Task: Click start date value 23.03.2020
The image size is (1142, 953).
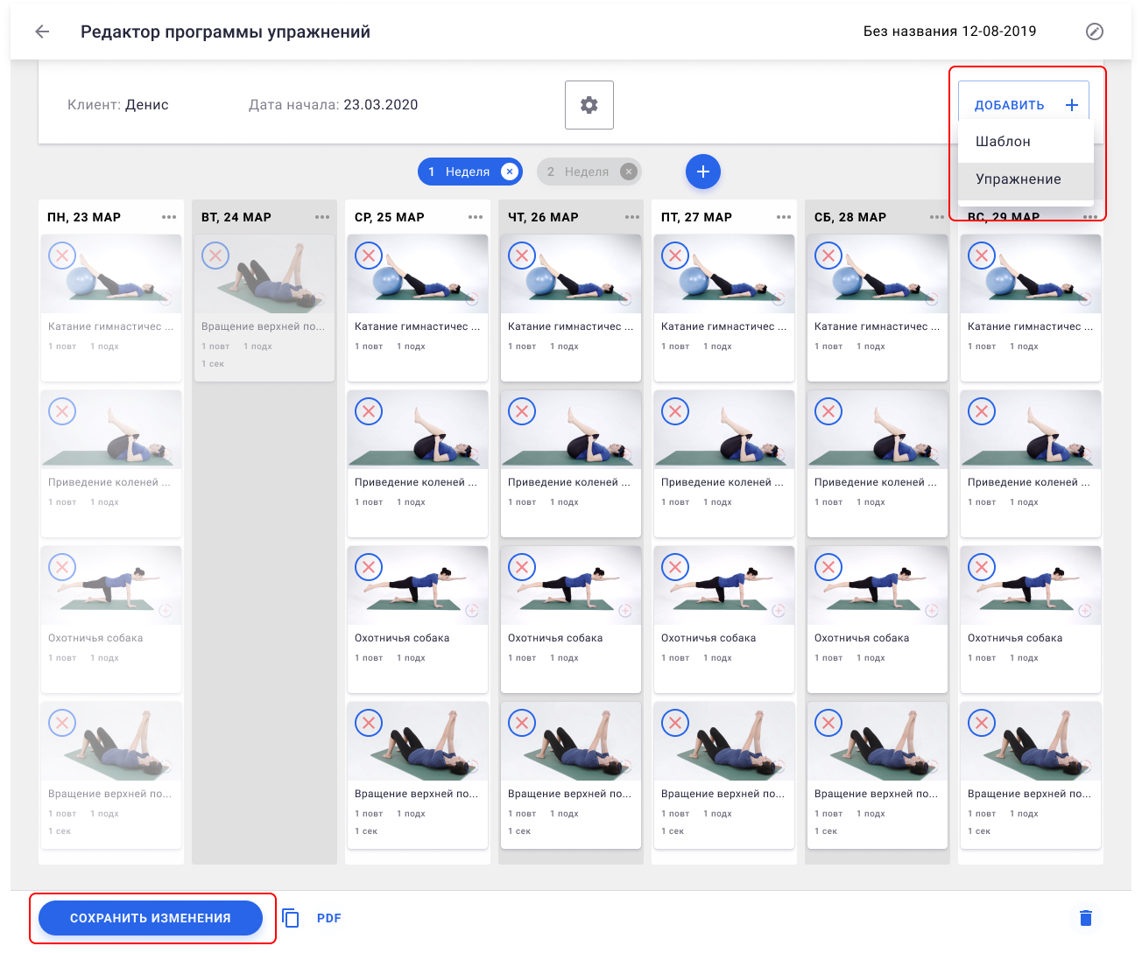Action: tap(381, 105)
